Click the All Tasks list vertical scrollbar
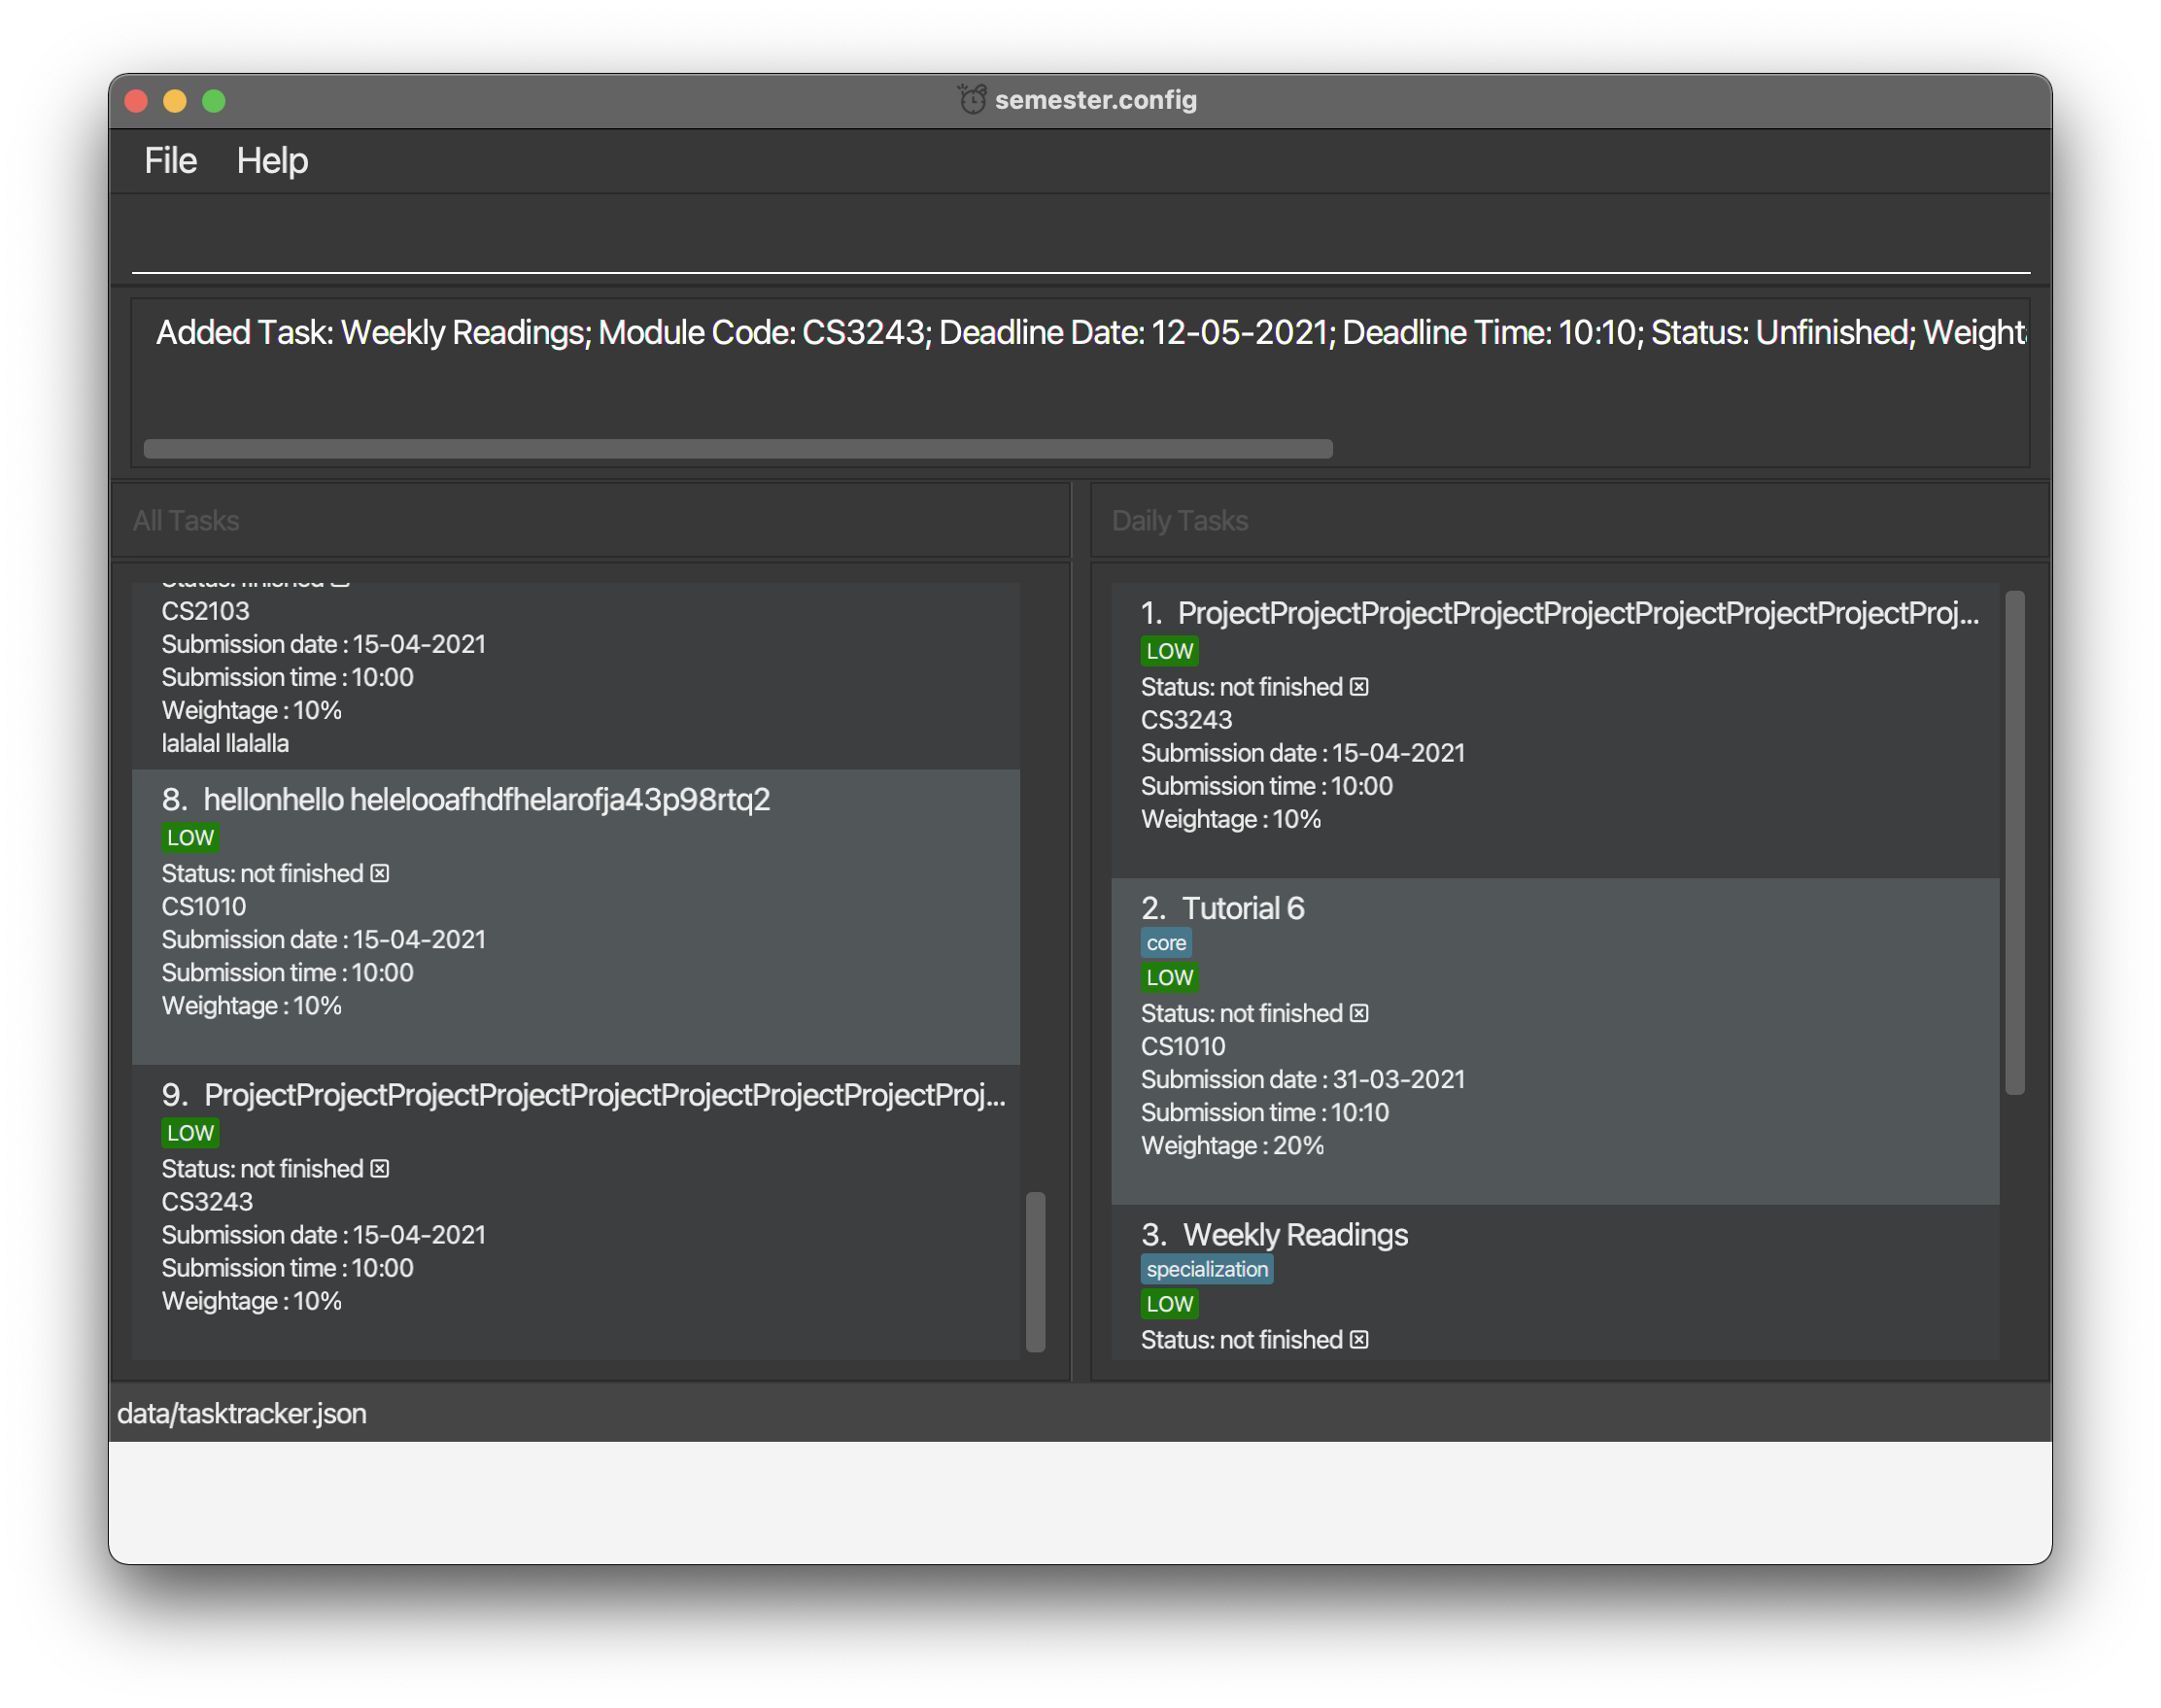Screen dimensions: 2161x1708 tap(1036, 1270)
